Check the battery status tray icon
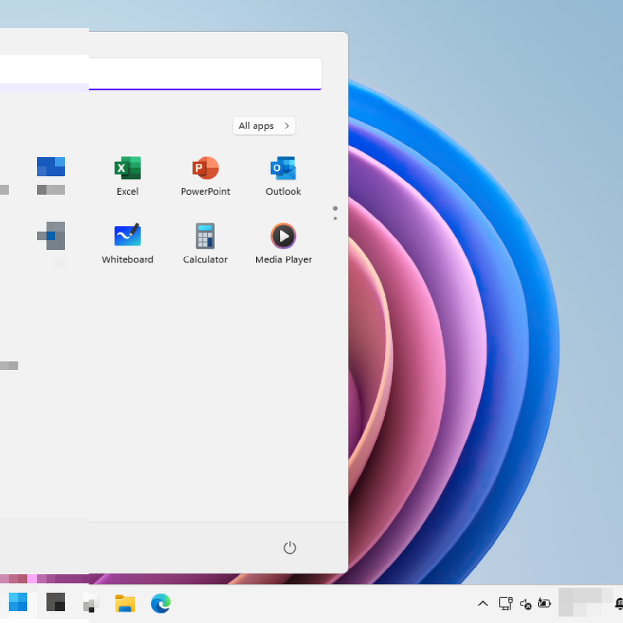This screenshot has height=623, width=623. (545, 604)
